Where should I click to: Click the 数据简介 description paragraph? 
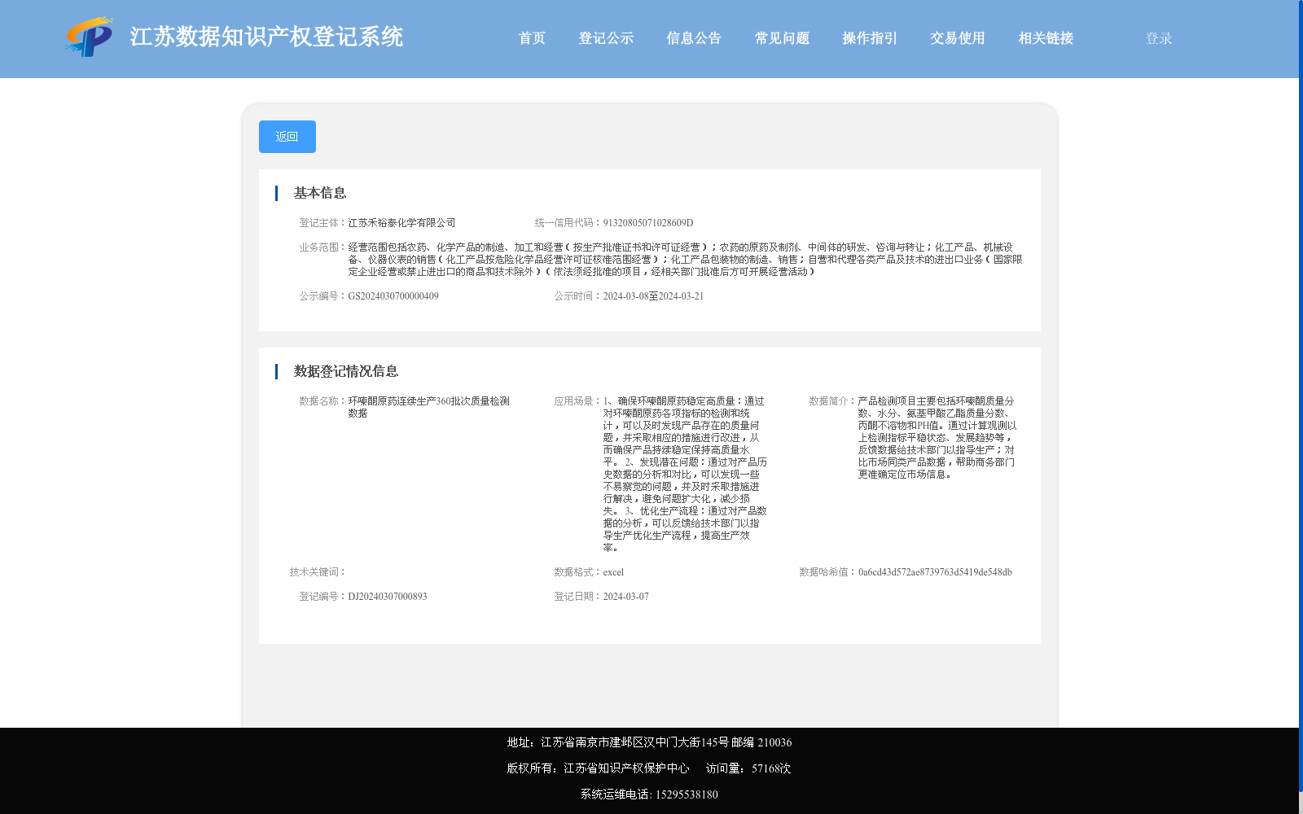[937, 438]
